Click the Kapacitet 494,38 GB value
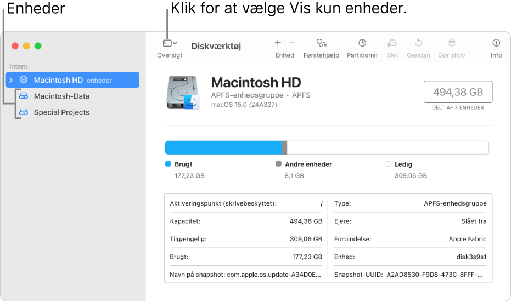511x302 pixels. point(306,221)
